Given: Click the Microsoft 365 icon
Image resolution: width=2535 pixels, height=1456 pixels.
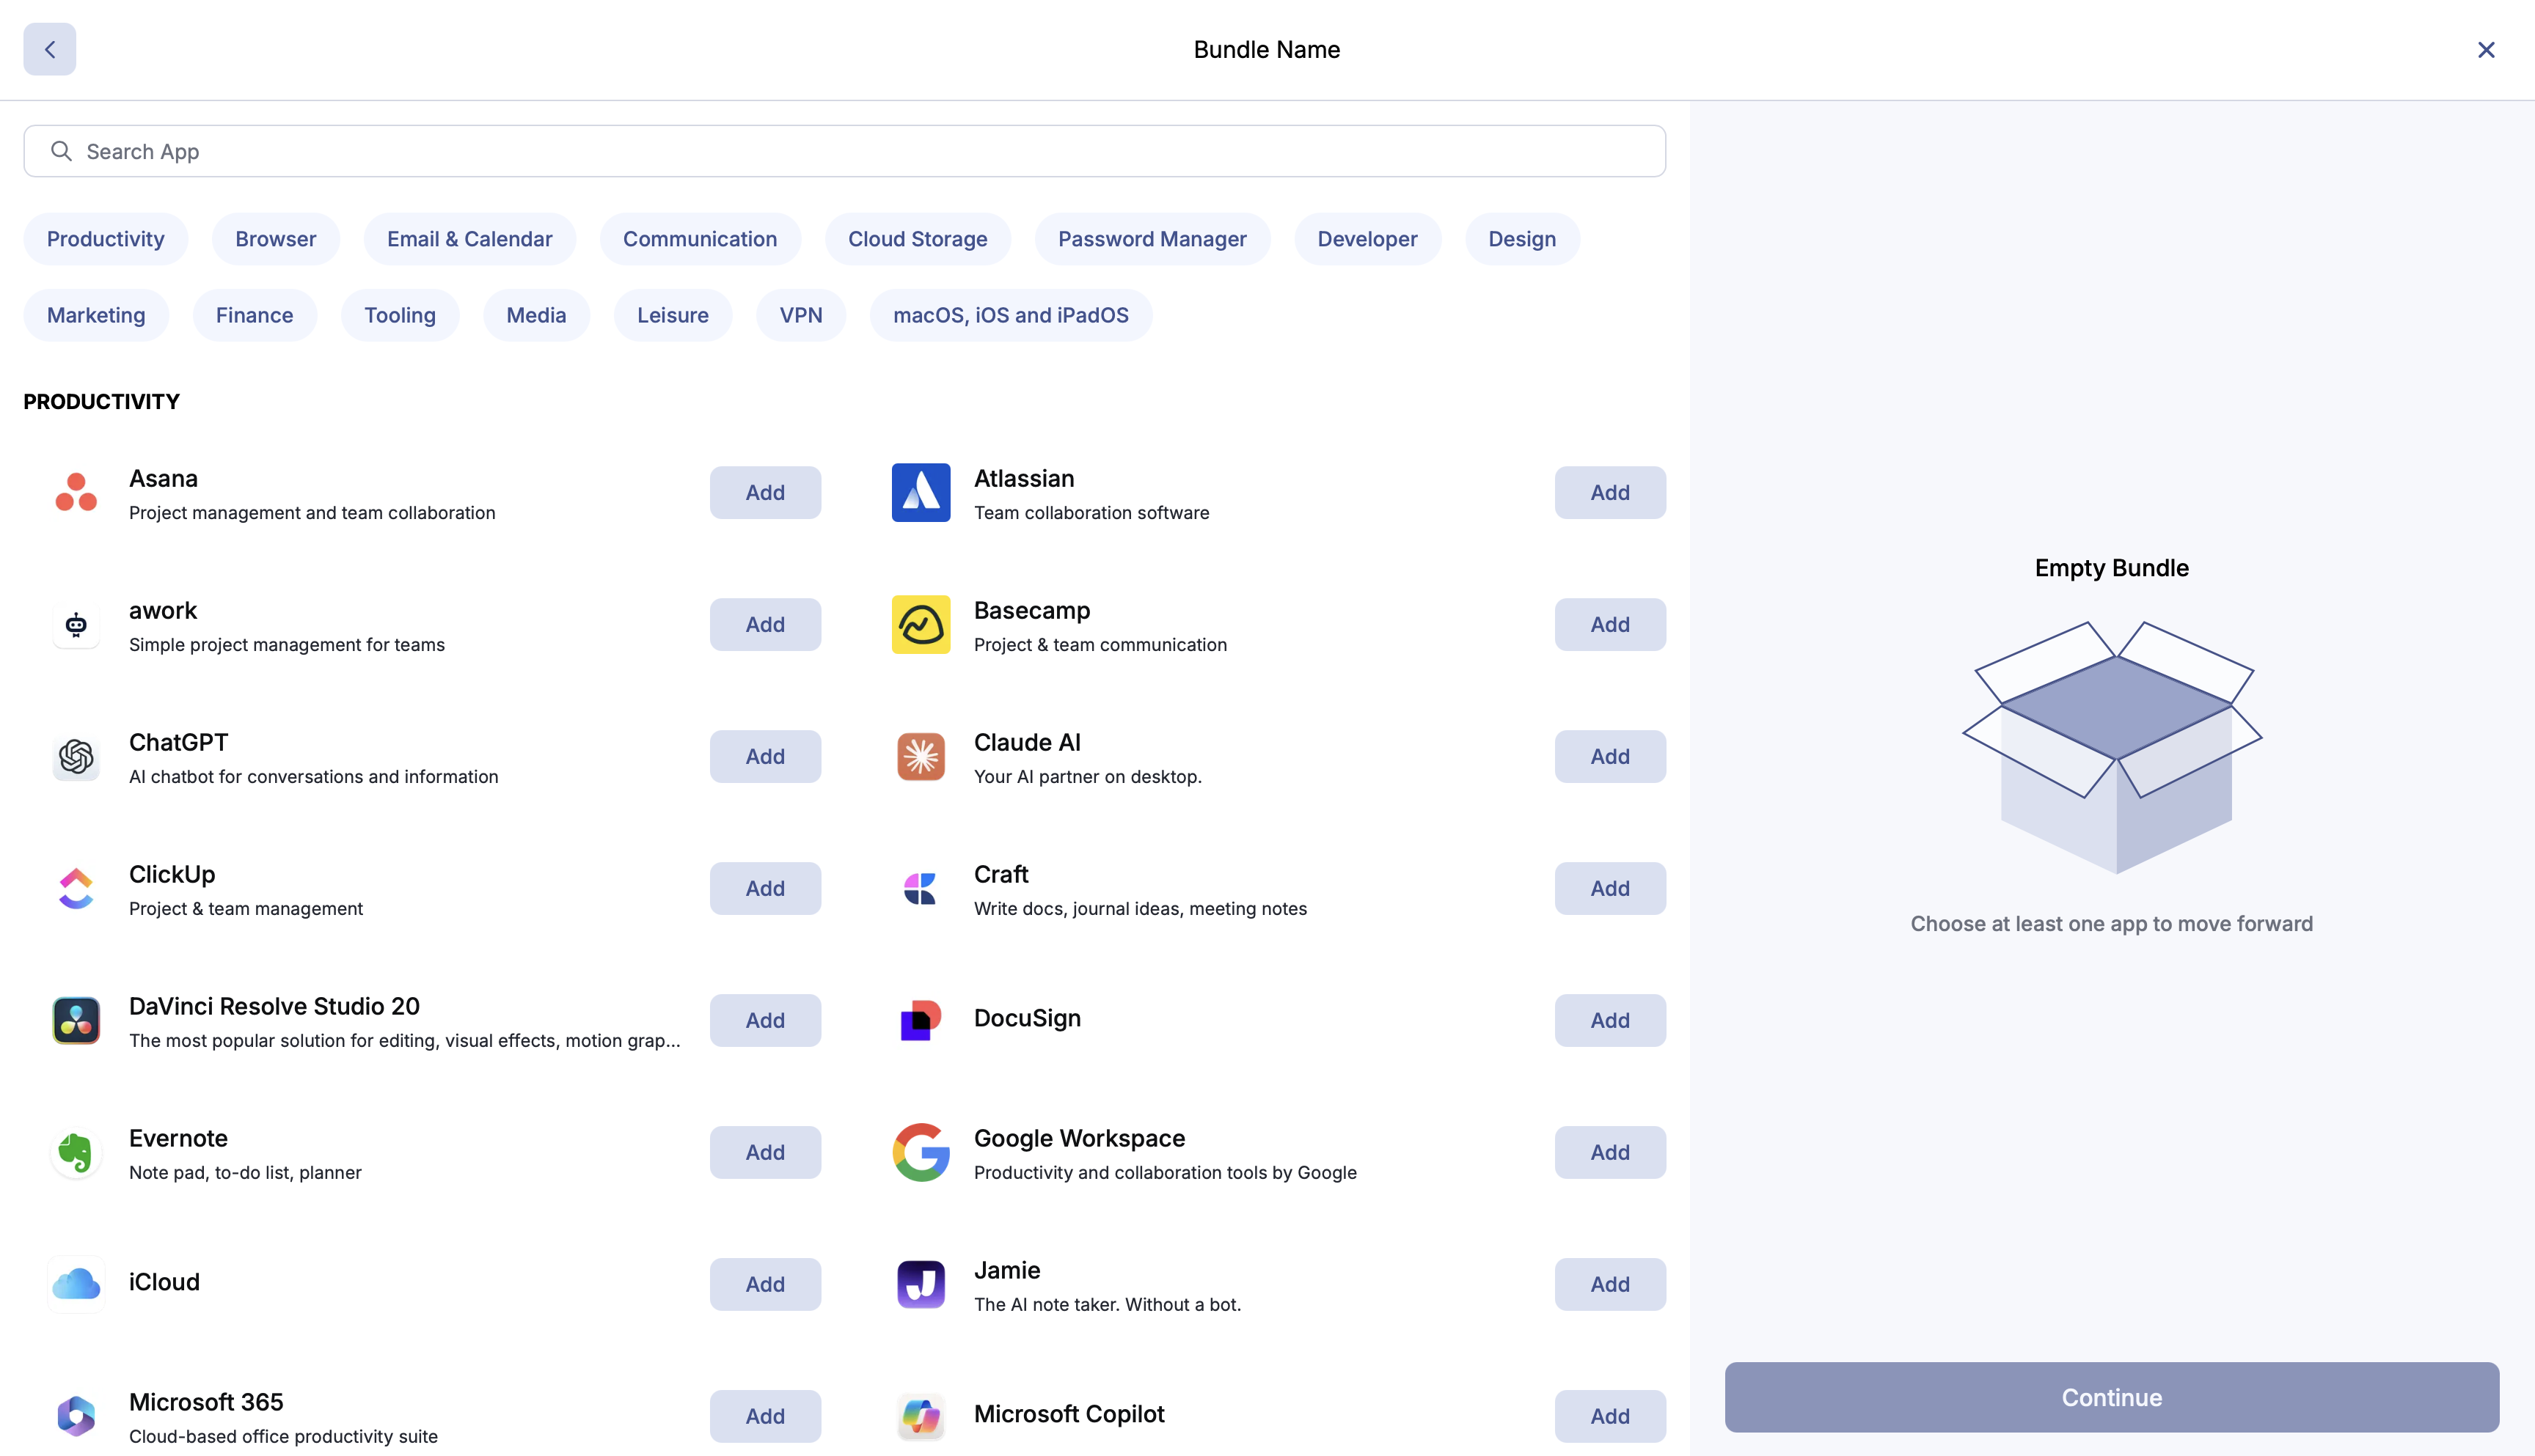Looking at the screenshot, I should (76, 1416).
